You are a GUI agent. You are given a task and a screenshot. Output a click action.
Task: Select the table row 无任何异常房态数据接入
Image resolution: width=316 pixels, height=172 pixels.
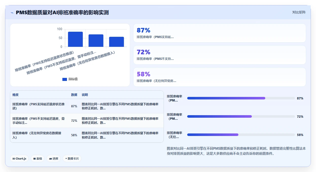click(87, 135)
